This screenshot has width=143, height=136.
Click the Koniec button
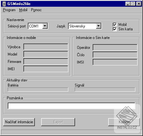[124, 122]
